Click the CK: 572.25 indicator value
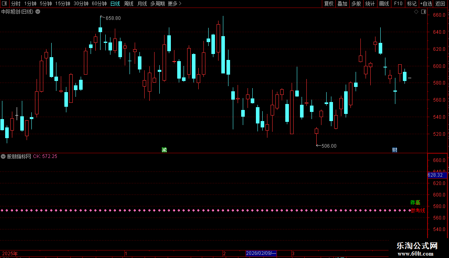The width and height of the screenshot is (449, 258). [45, 156]
